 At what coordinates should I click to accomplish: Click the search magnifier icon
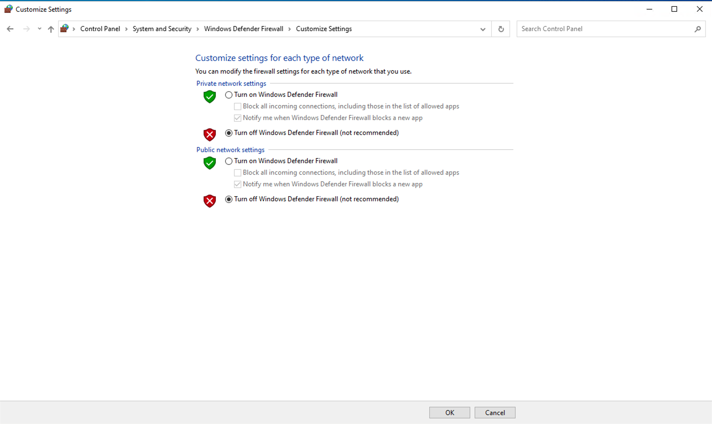(697, 29)
